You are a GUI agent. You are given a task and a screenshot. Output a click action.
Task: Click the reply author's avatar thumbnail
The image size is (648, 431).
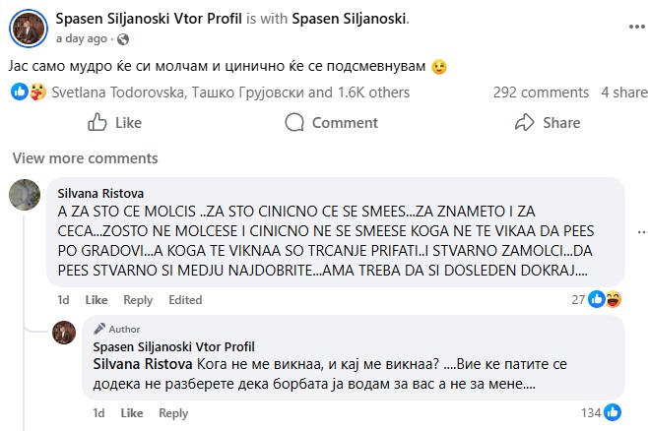65,332
